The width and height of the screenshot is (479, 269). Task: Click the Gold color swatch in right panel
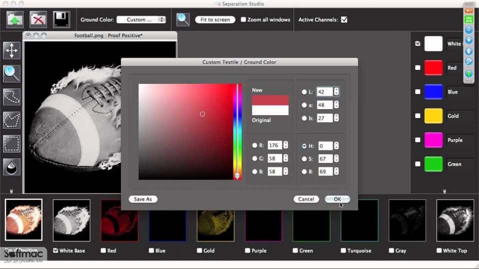click(433, 116)
